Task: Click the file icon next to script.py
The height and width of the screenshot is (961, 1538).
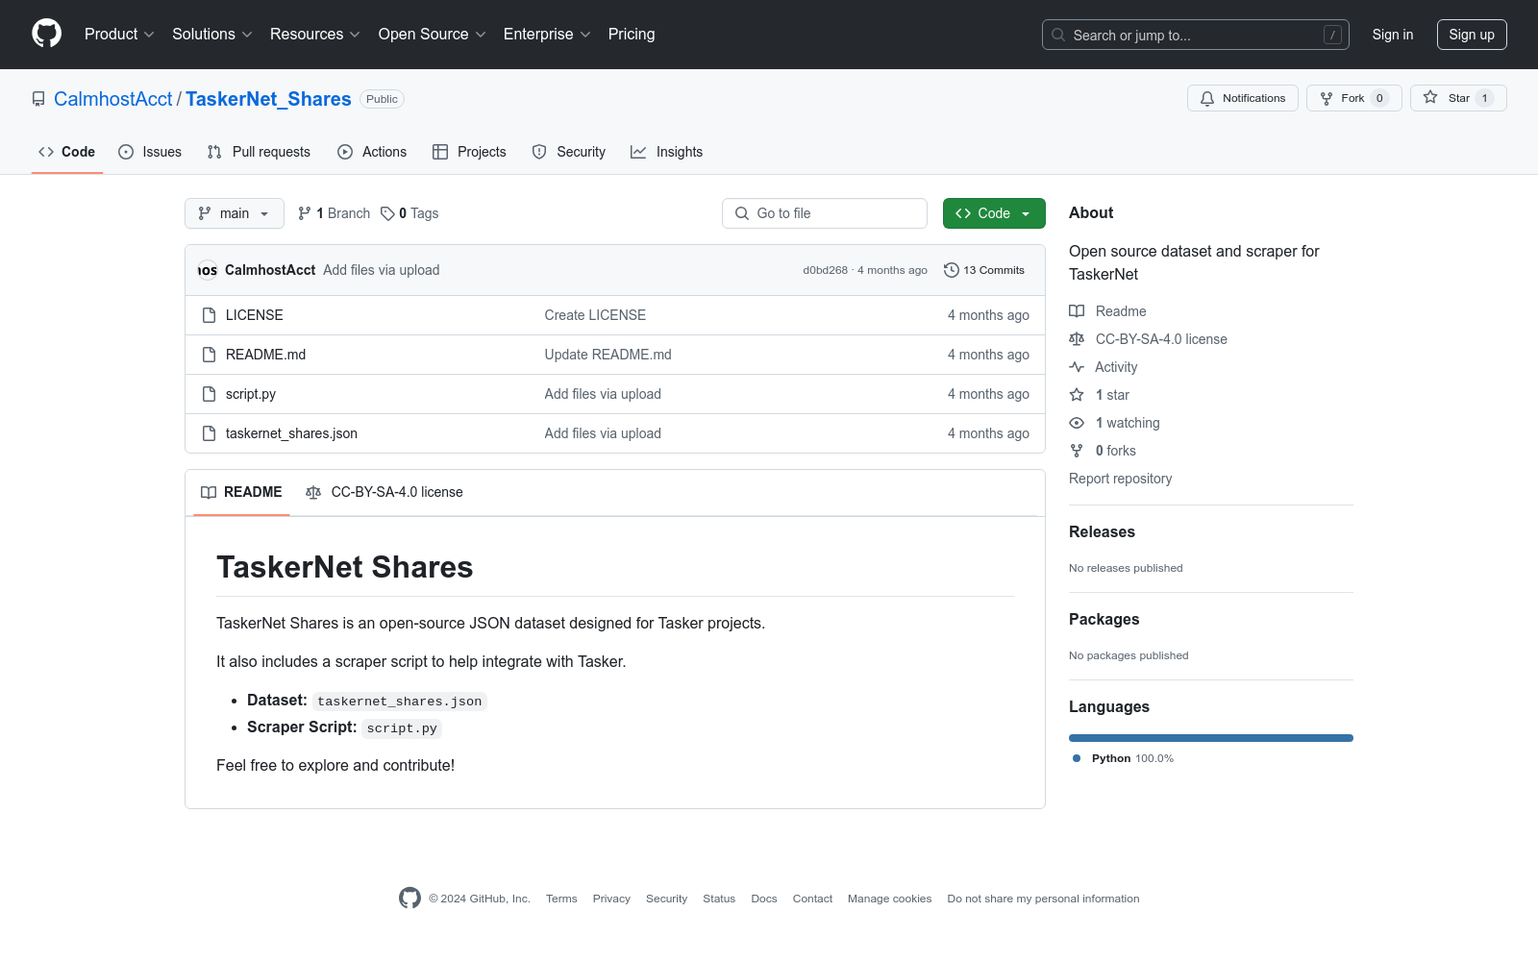Action: 210,394
